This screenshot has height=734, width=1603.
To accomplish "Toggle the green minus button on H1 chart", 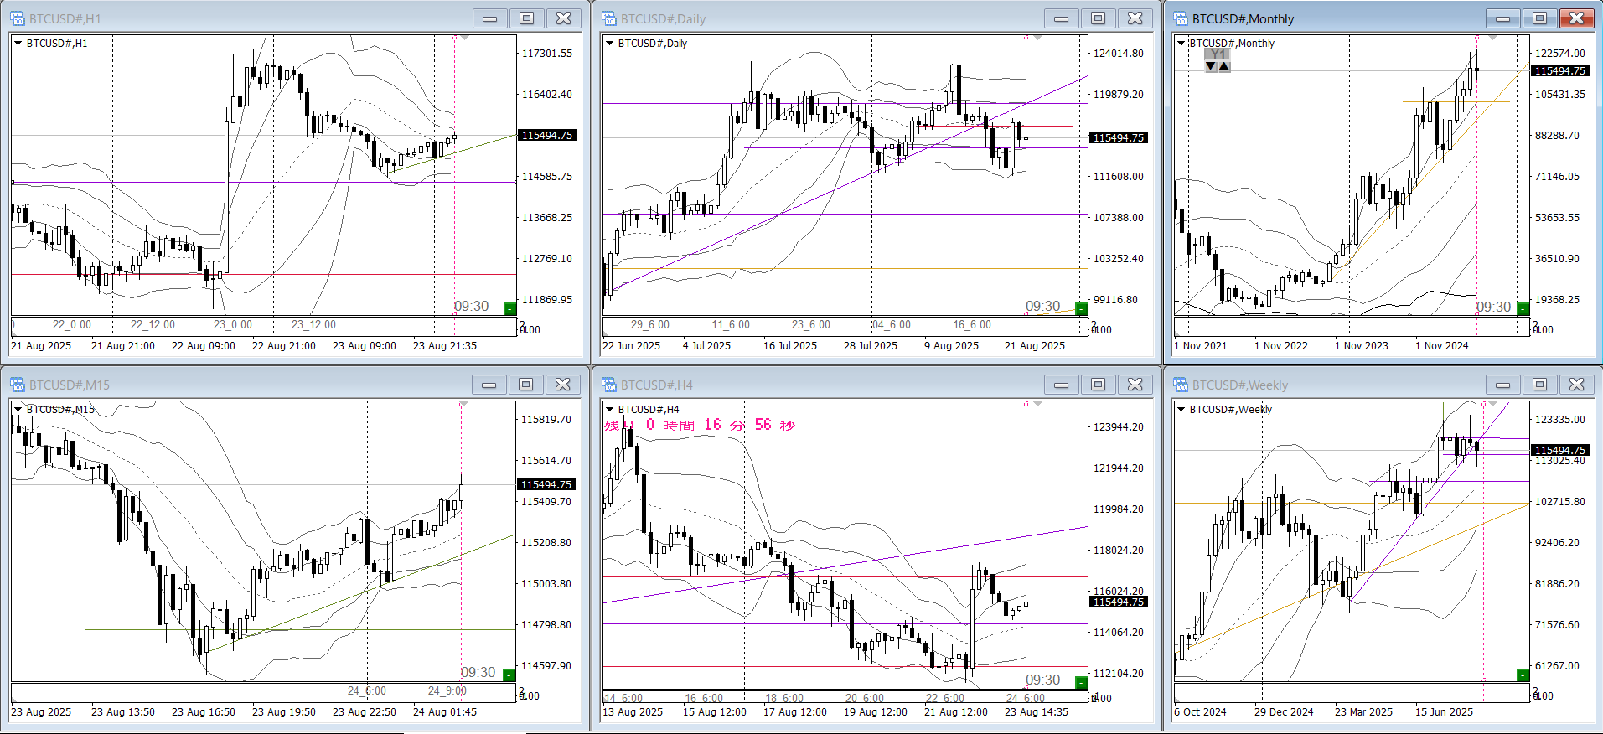I will click(509, 308).
